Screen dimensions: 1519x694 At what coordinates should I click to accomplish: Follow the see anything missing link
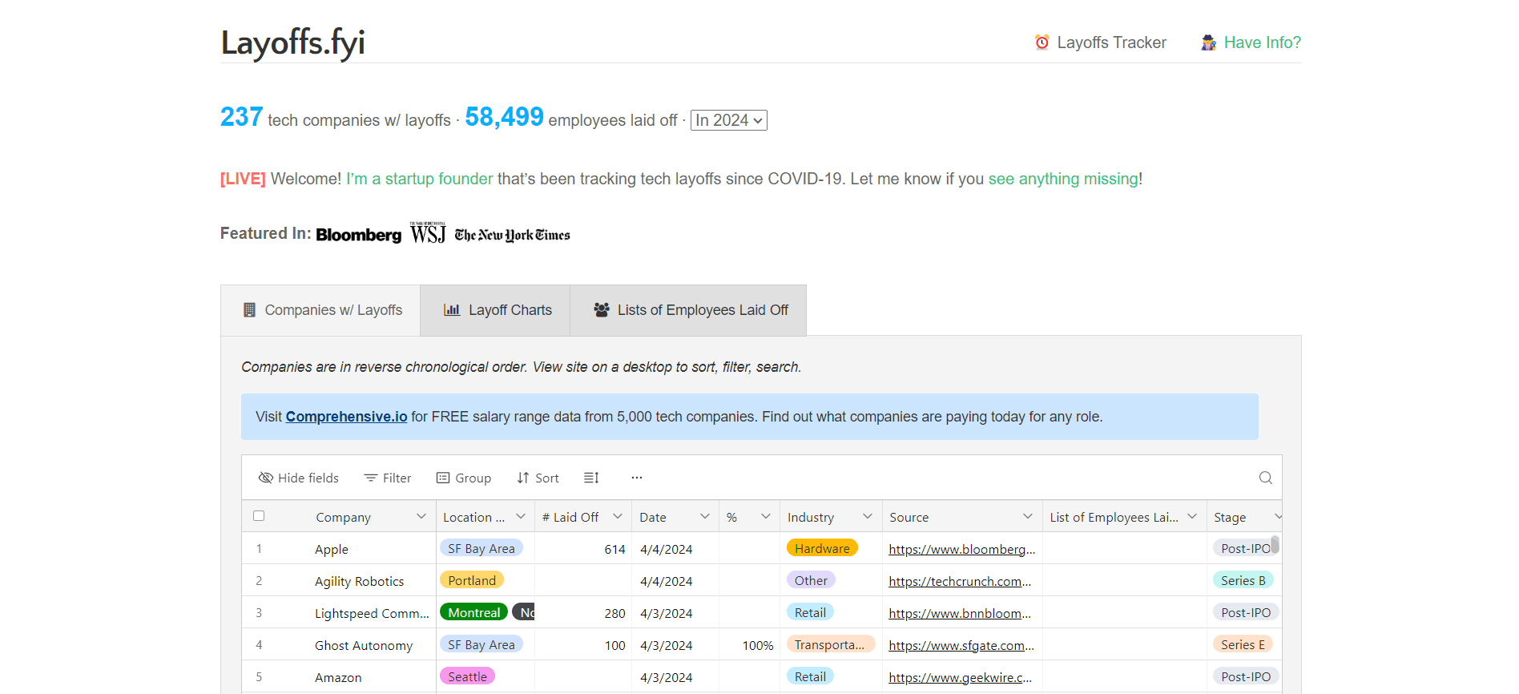coord(1063,179)
